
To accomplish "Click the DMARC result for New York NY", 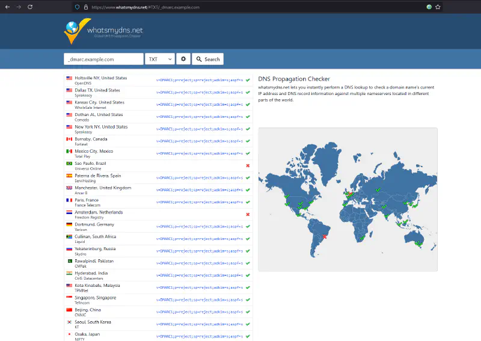I will click(x=200, y=129).
